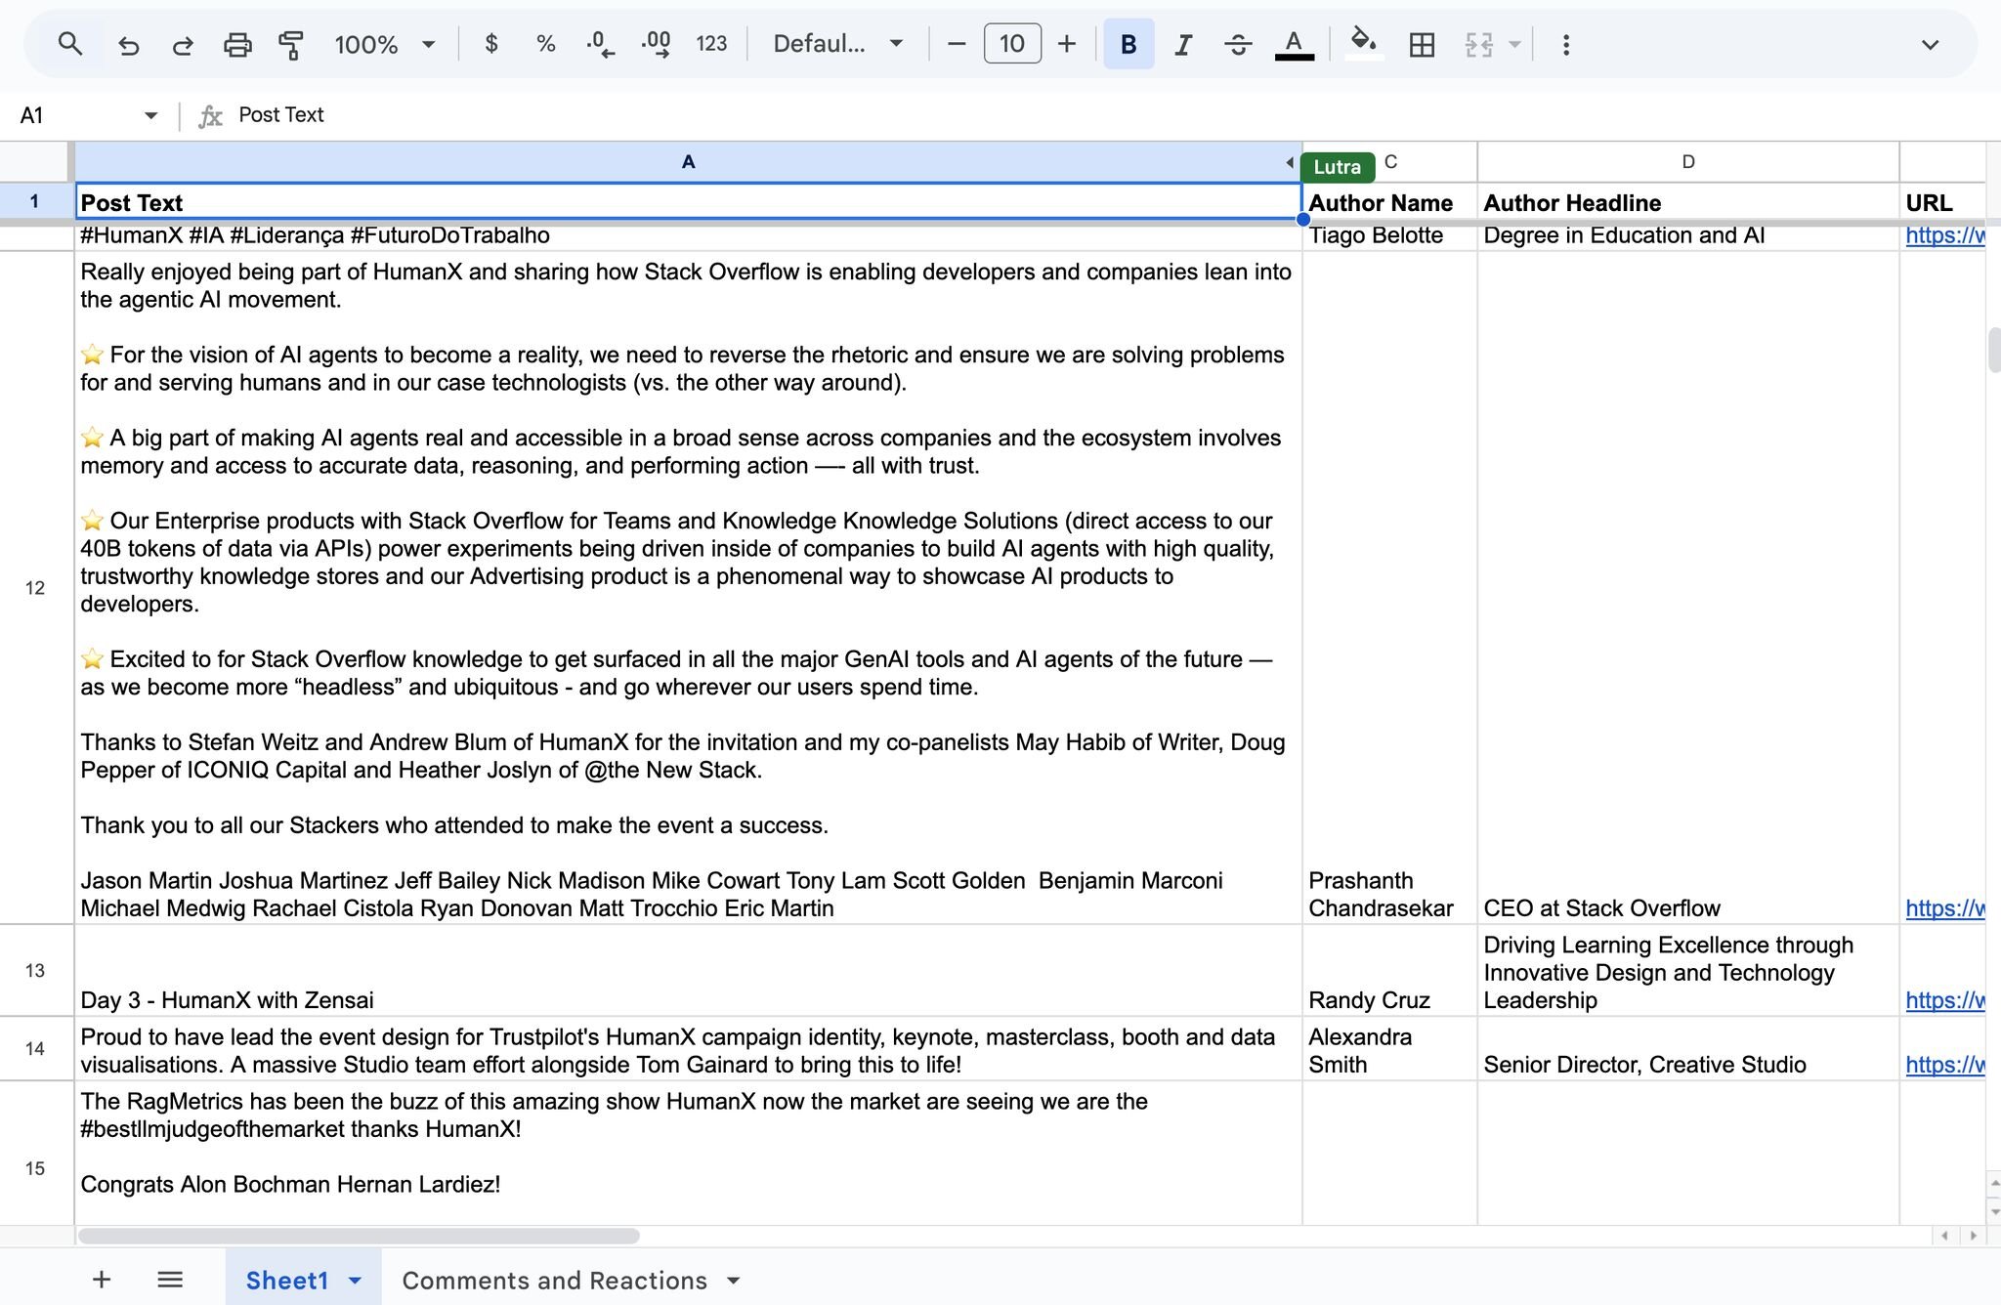Image resolution: width=2001 pixels, height=1305 pixels.
Task: Open the merge type dropdown arrow
Action: [1514, 45]
